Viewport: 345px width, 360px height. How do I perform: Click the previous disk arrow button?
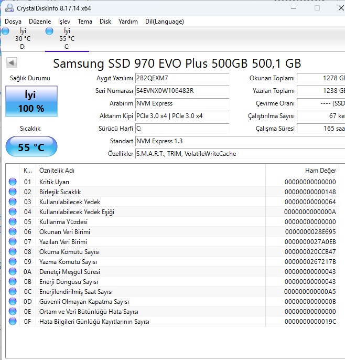pos(12,62)
